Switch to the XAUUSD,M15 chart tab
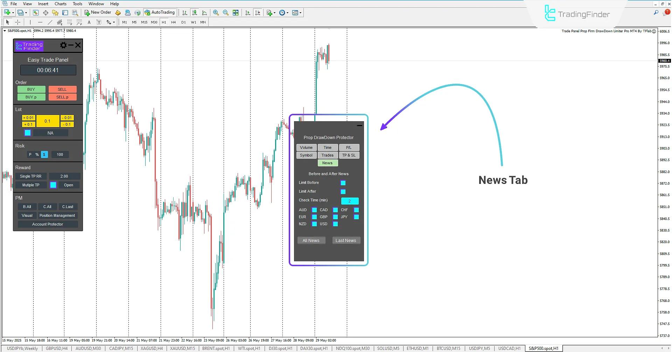This screenshot has height=352, width=672. pyautogui.click(x=182, y=348)
